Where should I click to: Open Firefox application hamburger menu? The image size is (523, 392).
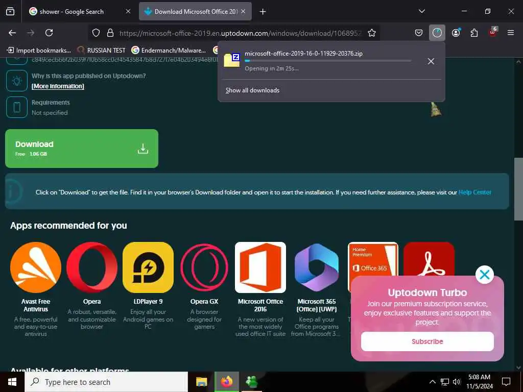[x=511, y=33]
